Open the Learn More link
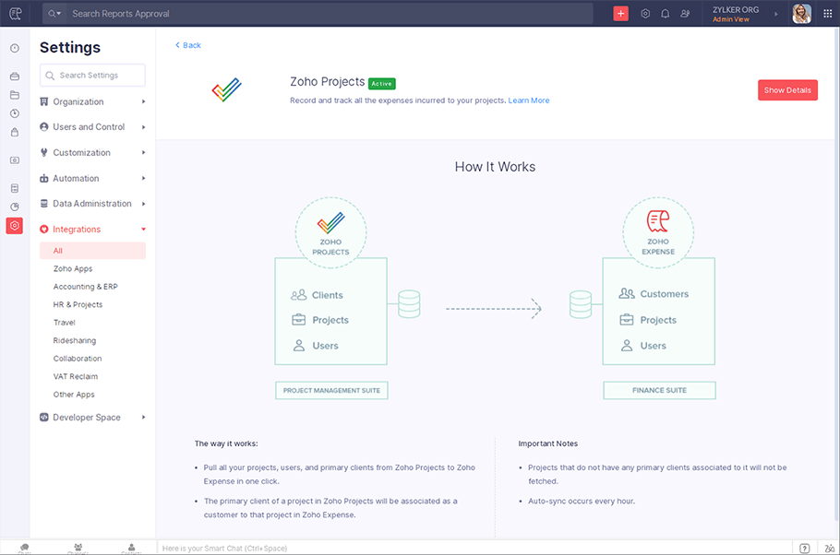The height and width of the screenshot is (555, 840). [x=529, y=100]
